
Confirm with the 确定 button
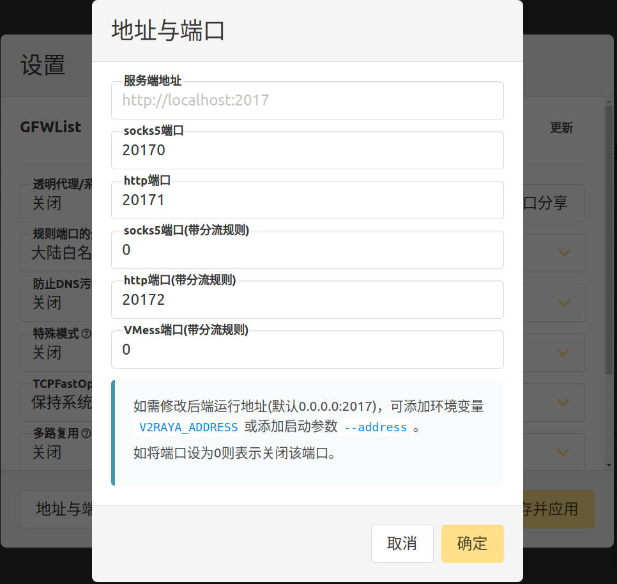tap(472, 544)
